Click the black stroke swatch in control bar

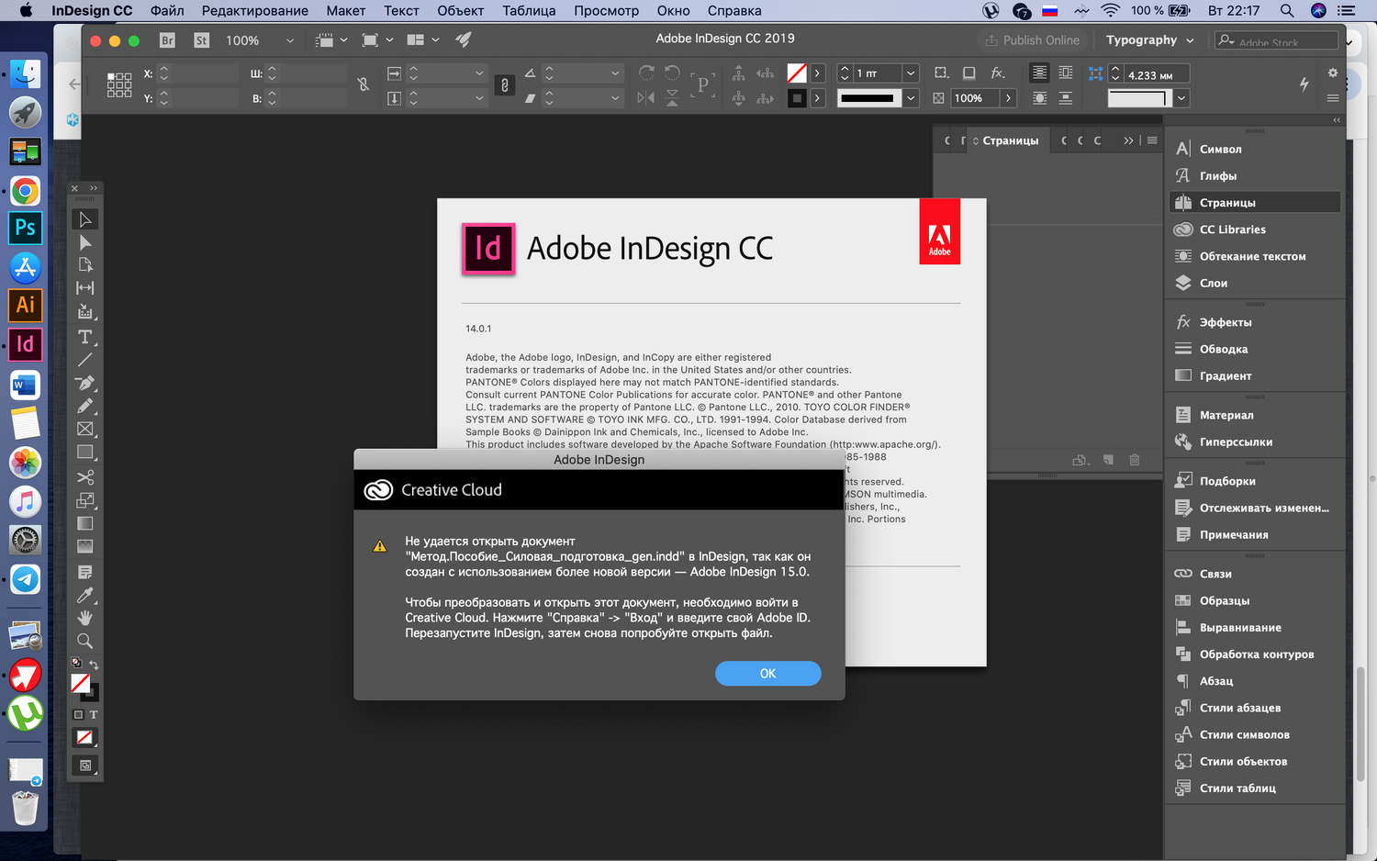click(797, 98)
